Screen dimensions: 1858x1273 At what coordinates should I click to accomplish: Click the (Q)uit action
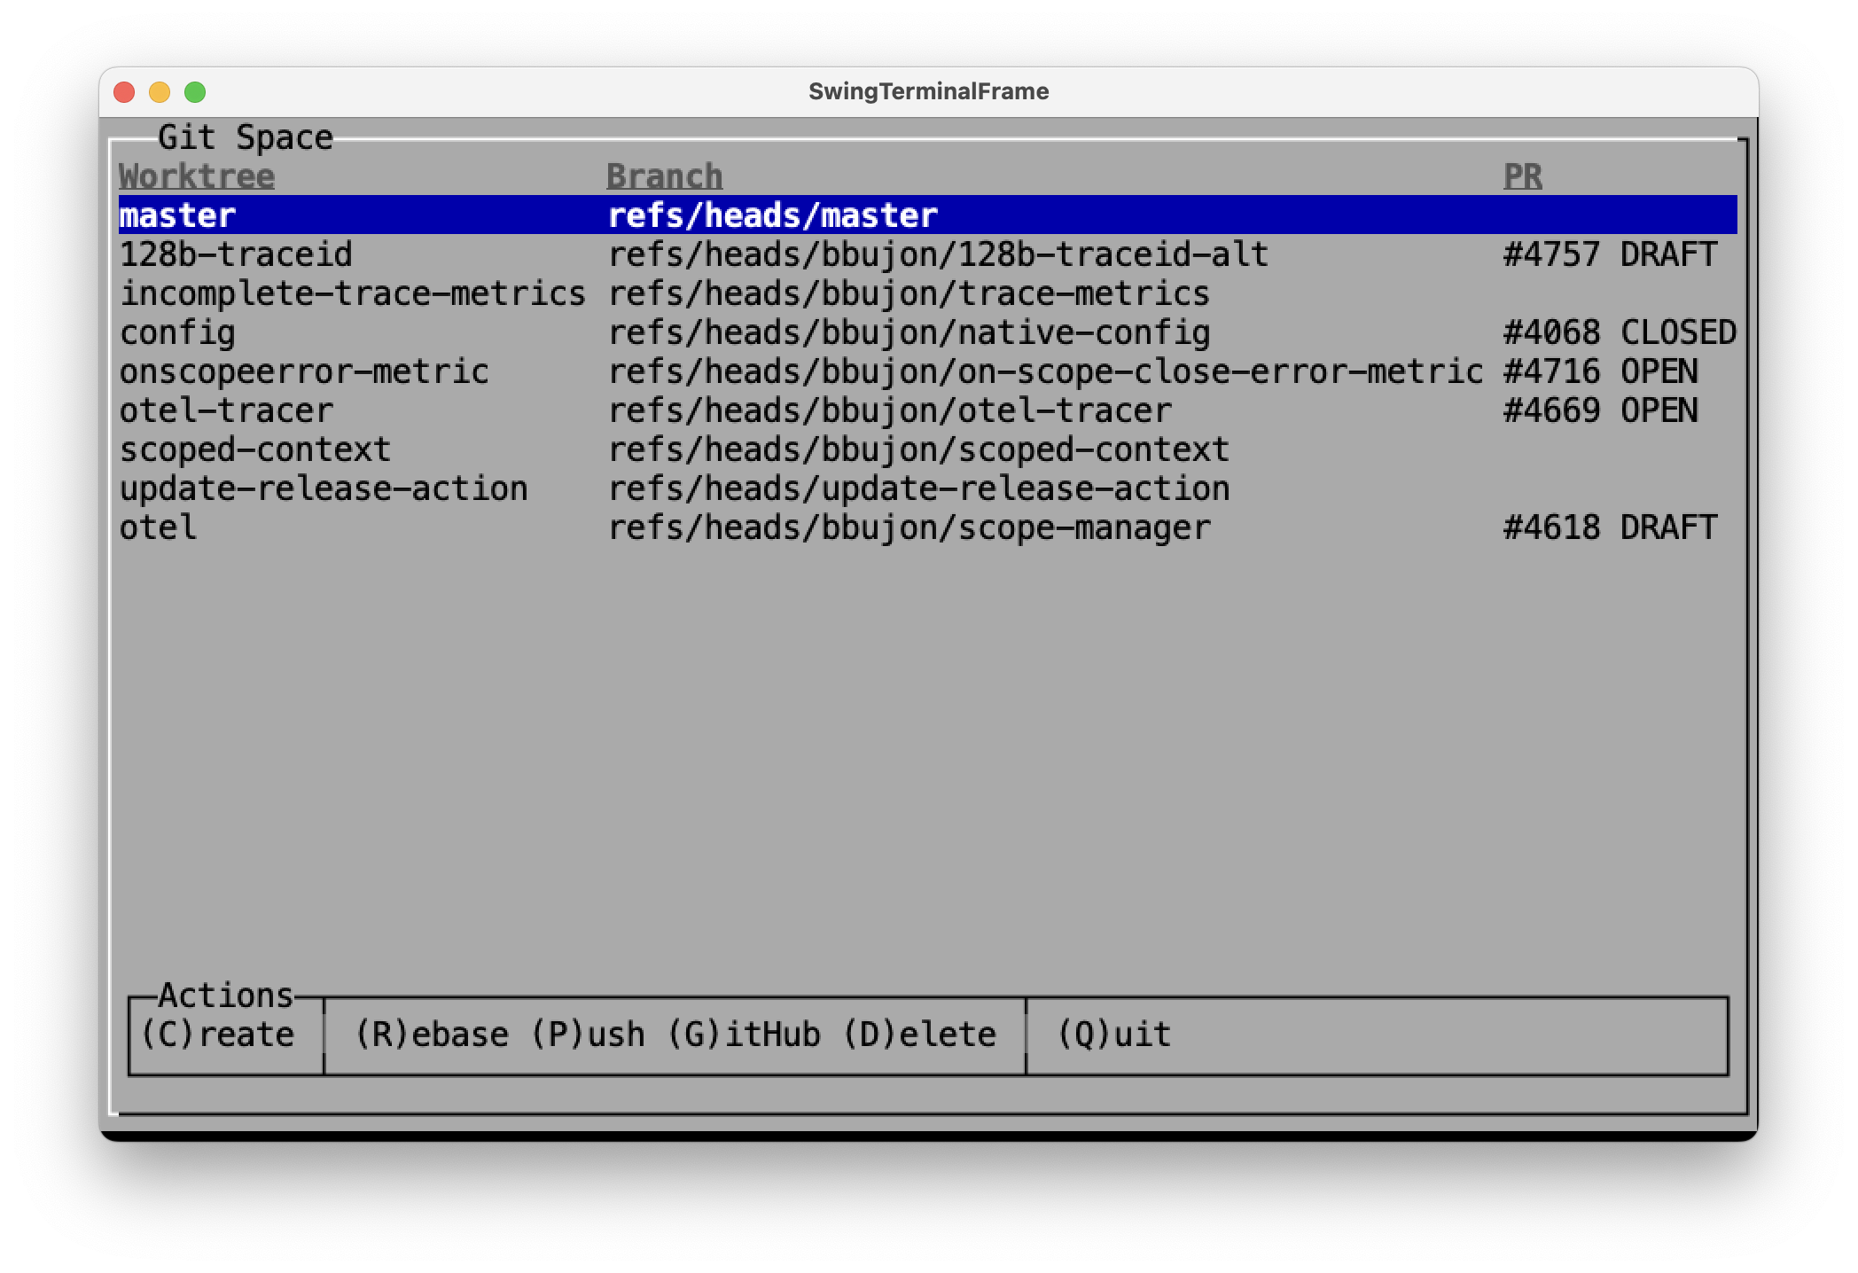point(1113,1035)
